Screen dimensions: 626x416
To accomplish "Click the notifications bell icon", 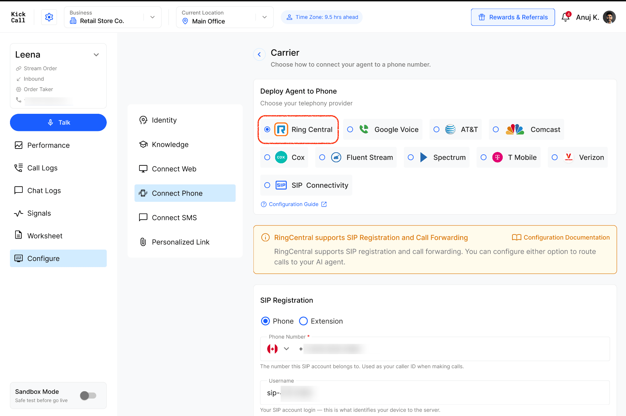I will [x=565, y=17].
